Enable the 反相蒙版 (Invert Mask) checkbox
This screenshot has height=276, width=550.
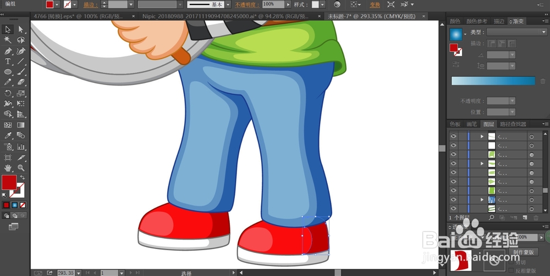coord(511,271)
